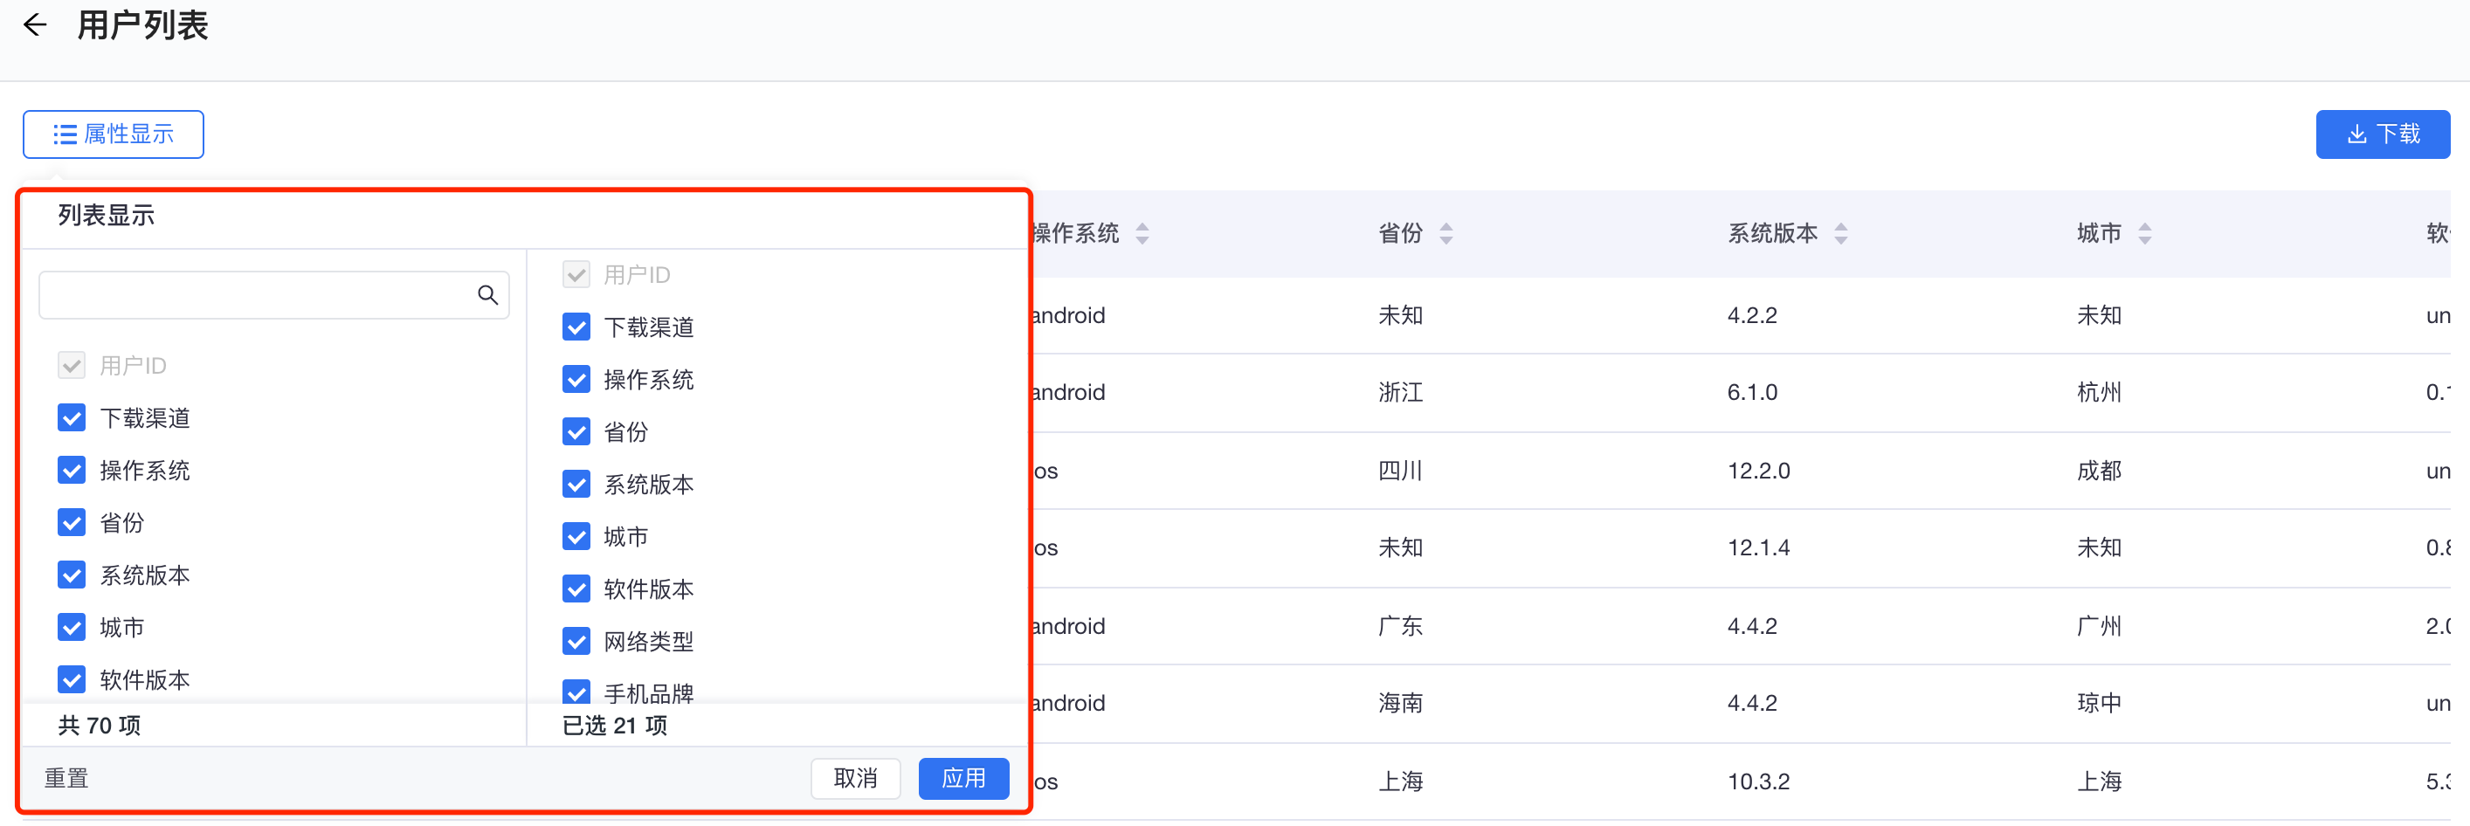2470x826 pixels.
Task: Click the 共 70 项 total count text
Action: coord(100,726)
